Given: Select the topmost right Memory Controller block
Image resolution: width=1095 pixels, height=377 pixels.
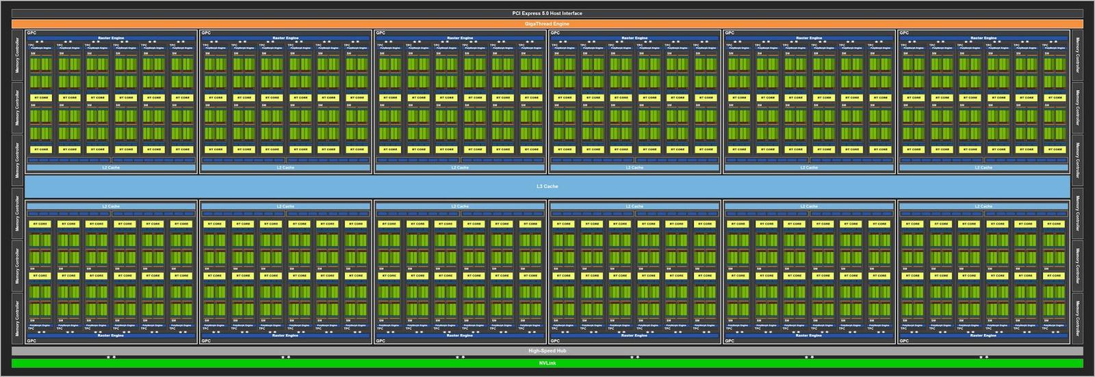Looking at the screenshot, I should point(1077,55).
